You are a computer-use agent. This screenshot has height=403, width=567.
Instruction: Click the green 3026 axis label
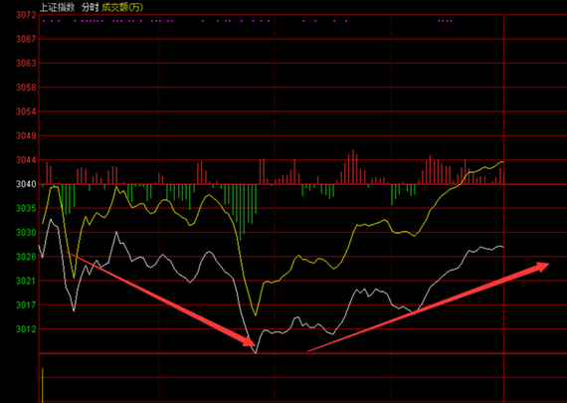tap(26, 257)
